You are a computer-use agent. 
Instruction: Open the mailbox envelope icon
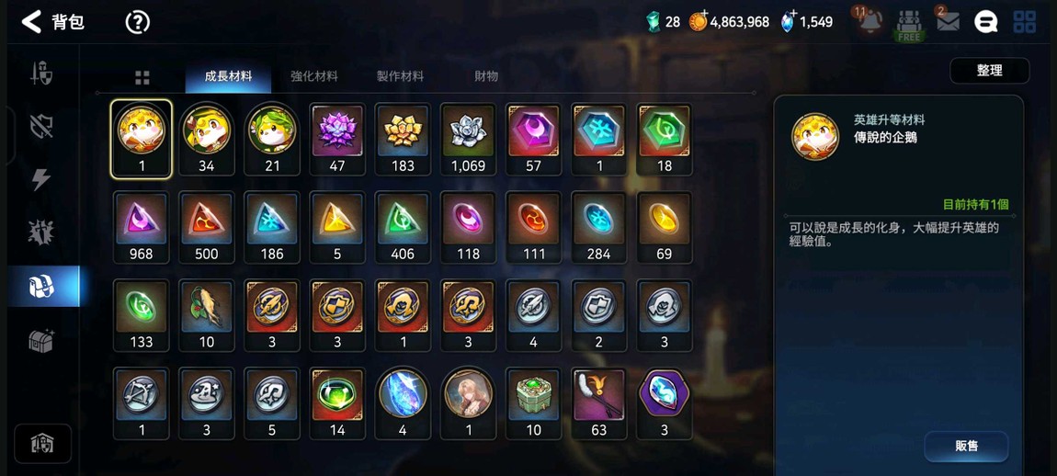pyautogui.click(x=948, y=21)
